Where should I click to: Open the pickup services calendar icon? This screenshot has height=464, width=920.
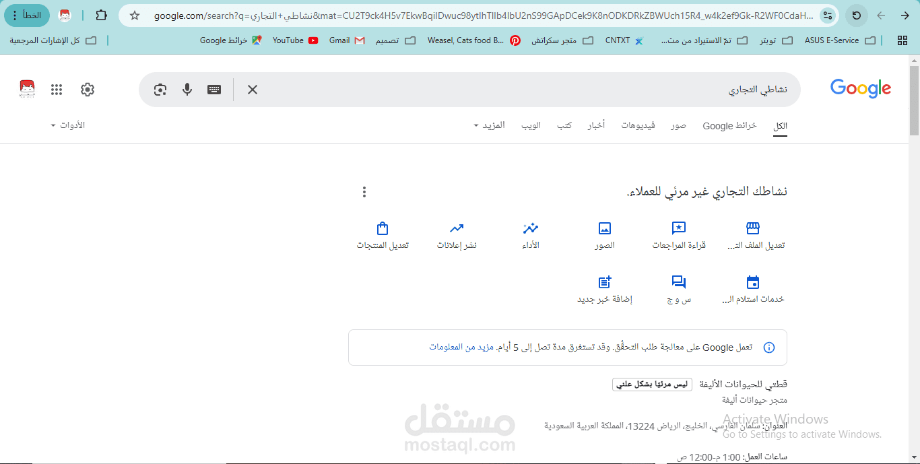(753, 282)
